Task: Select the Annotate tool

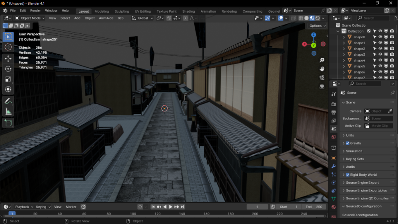Action: pyautogui.click(x=8, y=101)
